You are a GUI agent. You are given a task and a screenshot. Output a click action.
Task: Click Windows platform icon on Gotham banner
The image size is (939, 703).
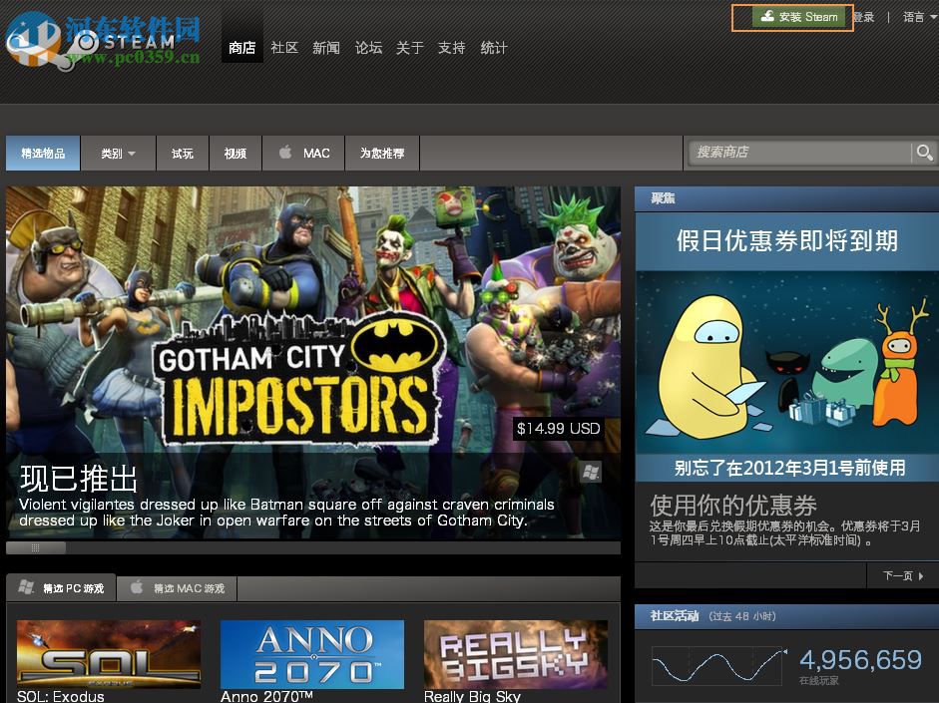tap(591, 472)
